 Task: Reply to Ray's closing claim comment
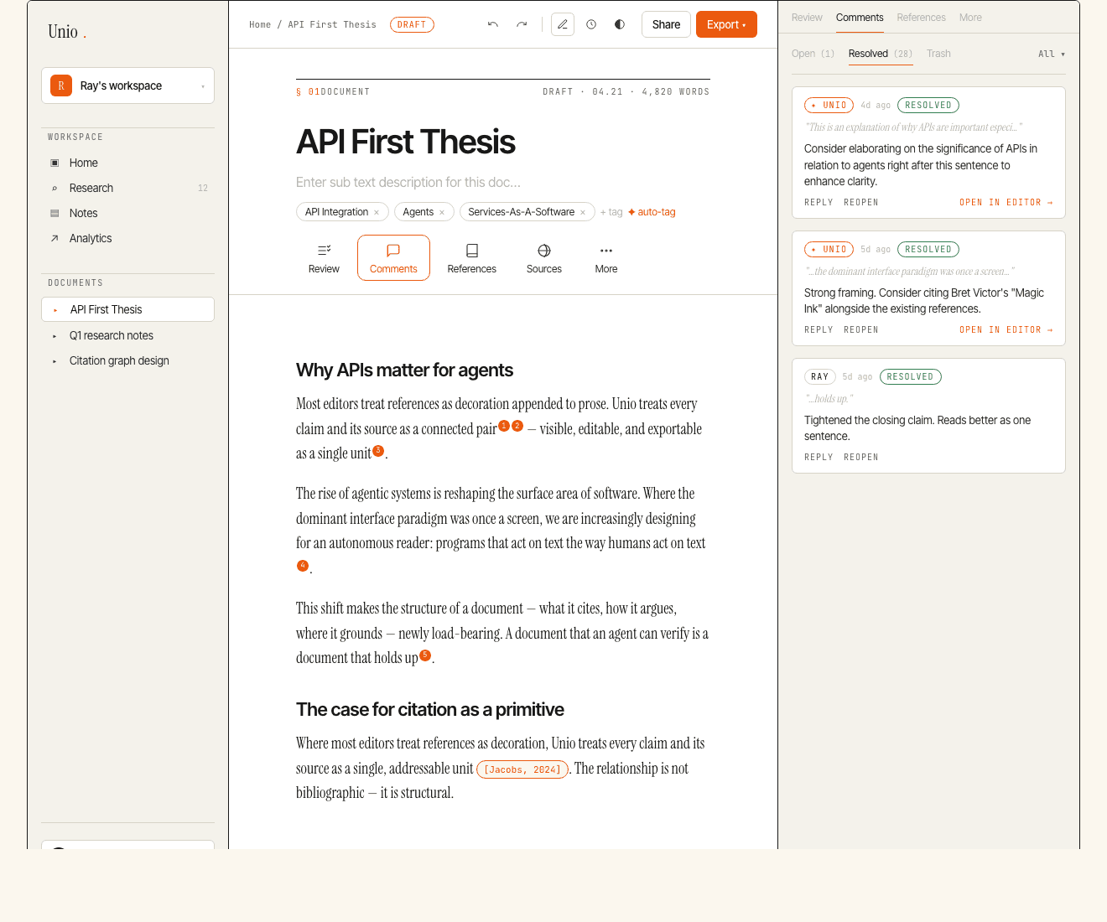pos(819,458)
